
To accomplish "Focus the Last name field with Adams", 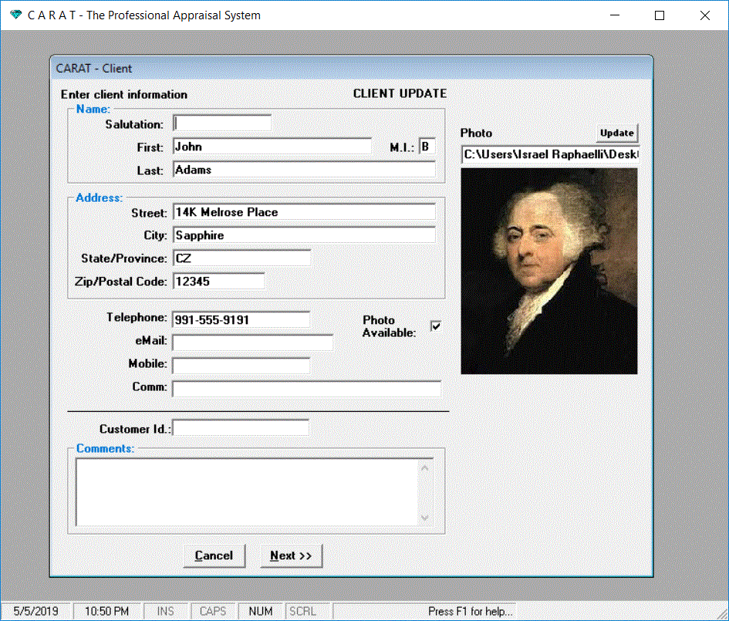I will 304,170.
